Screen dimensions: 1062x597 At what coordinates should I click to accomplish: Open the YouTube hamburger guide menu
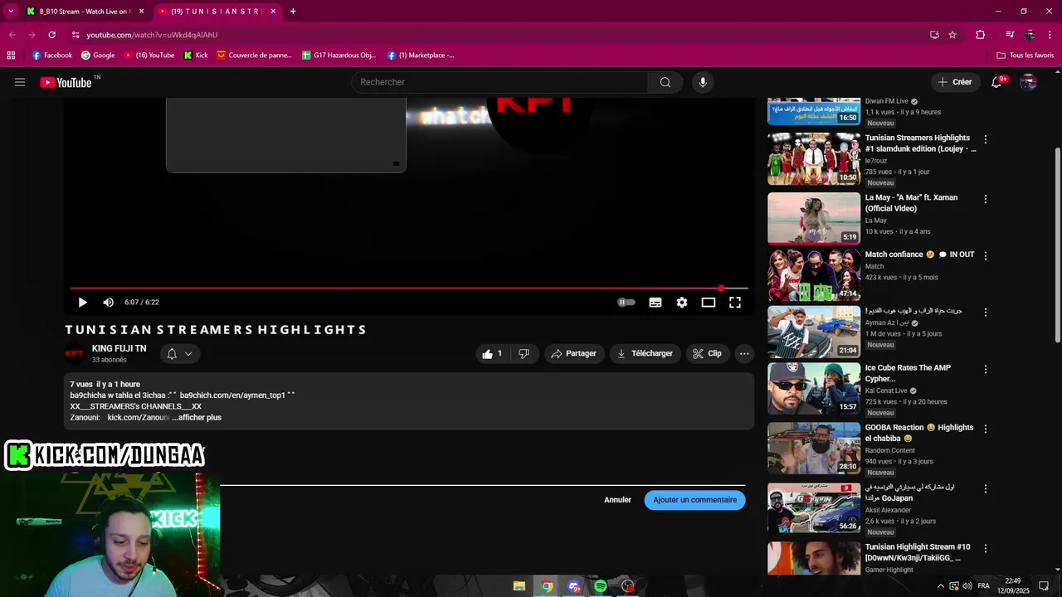(20, 82)
